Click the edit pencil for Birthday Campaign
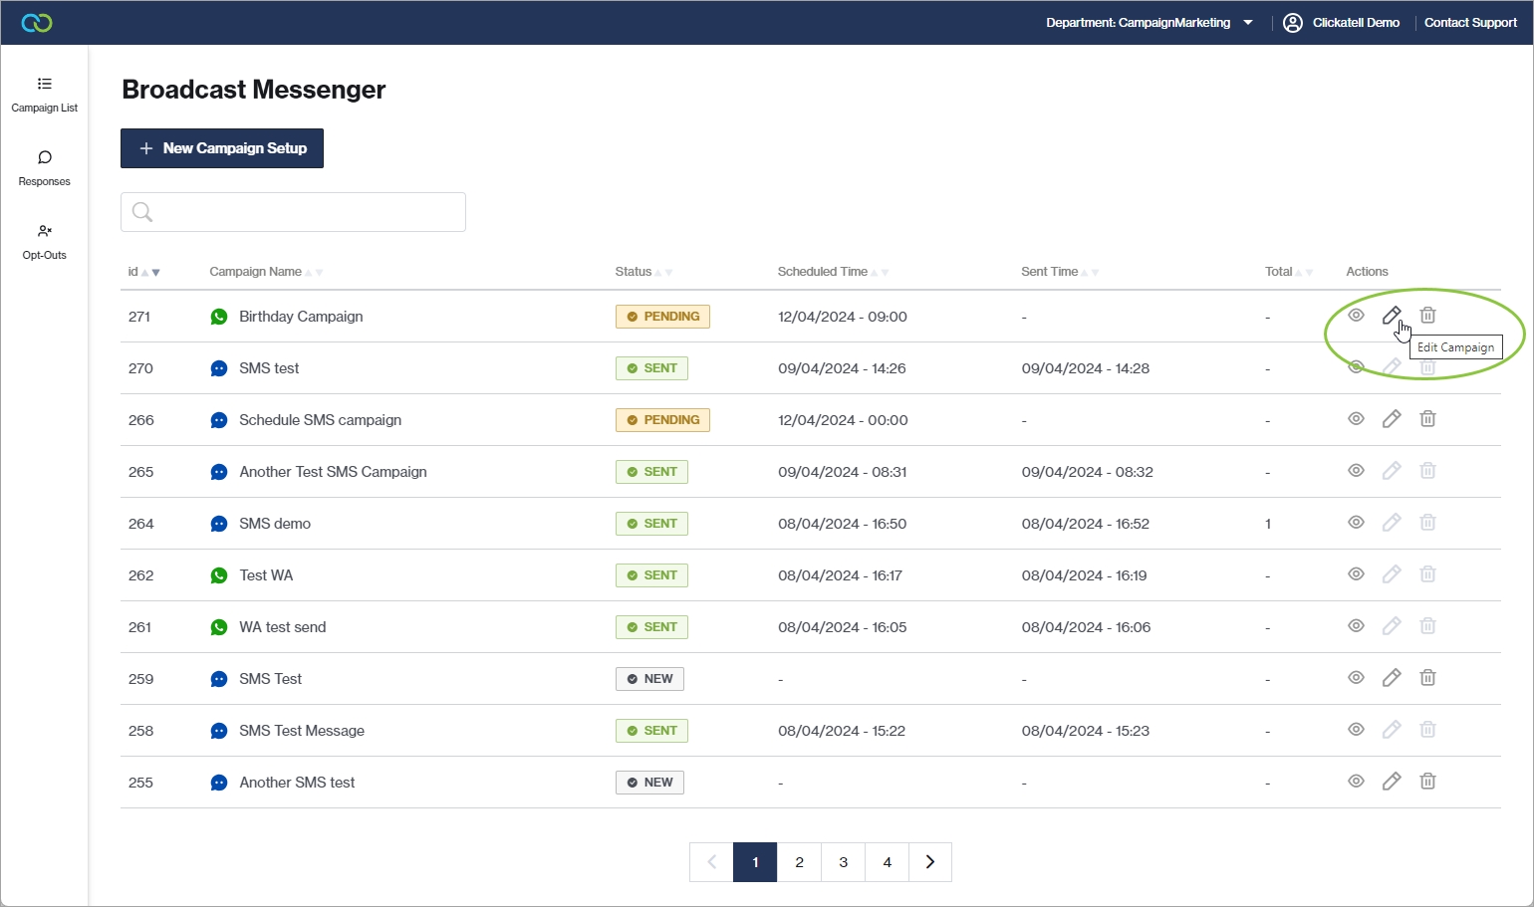Image resolution: width=1534 pixels, height=907 pixels. (x=1391, y=316)
